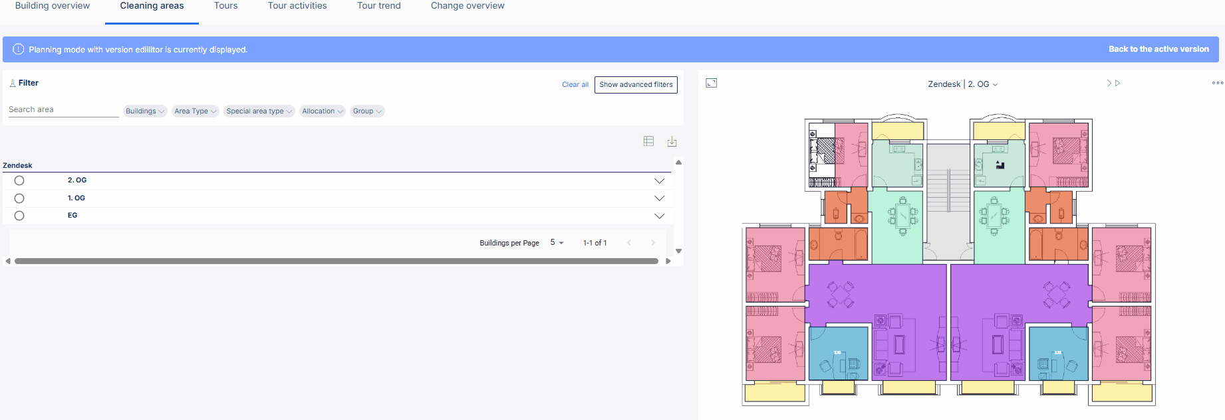
Task: Click the bottom-left yellow balcony
Action: tap(775, 391)
